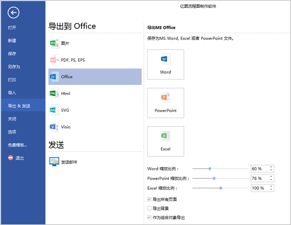Viewport: 291px width, 225px height.
Task: Decrease PowerPoint zoom ratio with down arrow
Action: point(271,180)
